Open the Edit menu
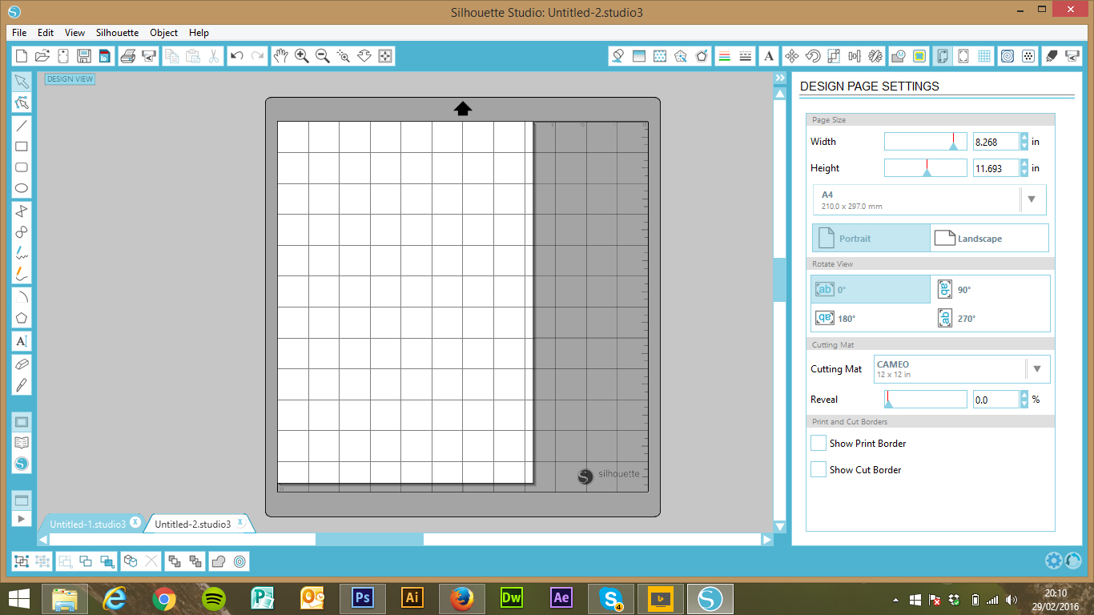Viewport: 1094px width, 615px height. pyautogui.click(x=45, y=33)
